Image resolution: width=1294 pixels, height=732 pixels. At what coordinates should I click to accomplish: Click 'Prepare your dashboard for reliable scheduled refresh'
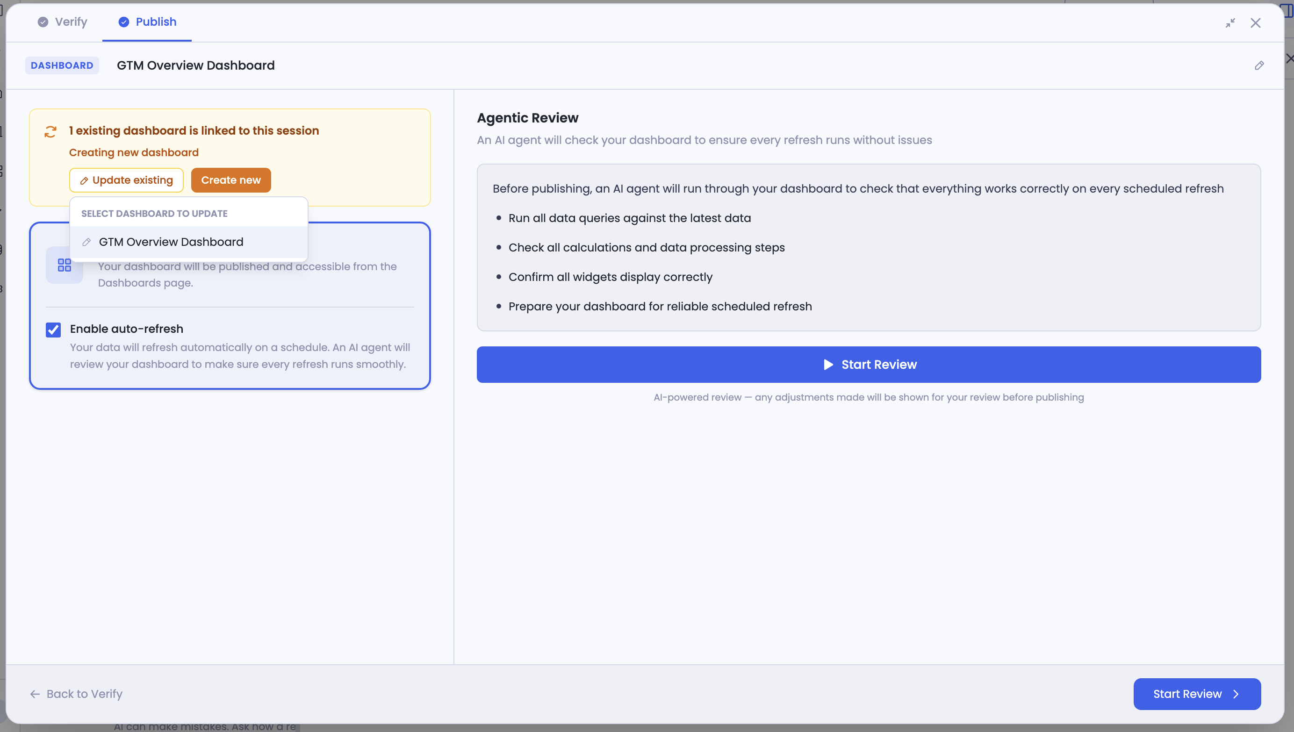click(x=660, y=307)
